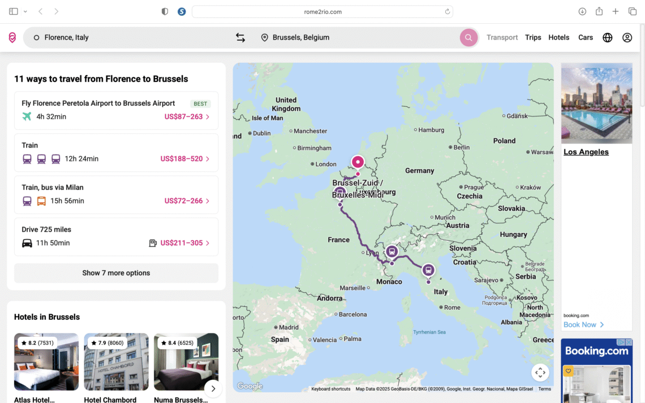645x403 pixels.
Task: Expand Train, bus via Milan price chevron
Action: [208, 201]
